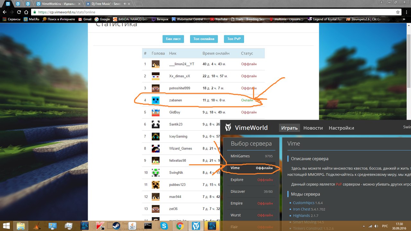This screenshot has width=411, height=231.
Task: Click SwingNik's green head avatar
Action: (x=155, y=172)
